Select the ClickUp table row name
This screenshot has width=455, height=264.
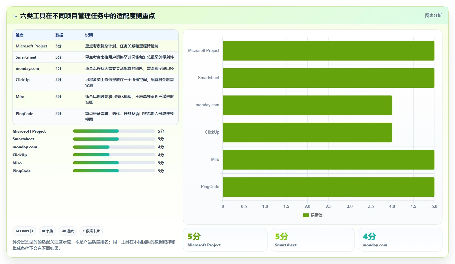(22, 80)
